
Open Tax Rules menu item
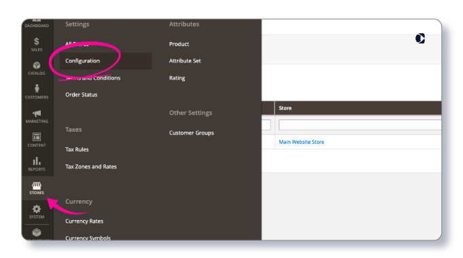tap(77, 149)
